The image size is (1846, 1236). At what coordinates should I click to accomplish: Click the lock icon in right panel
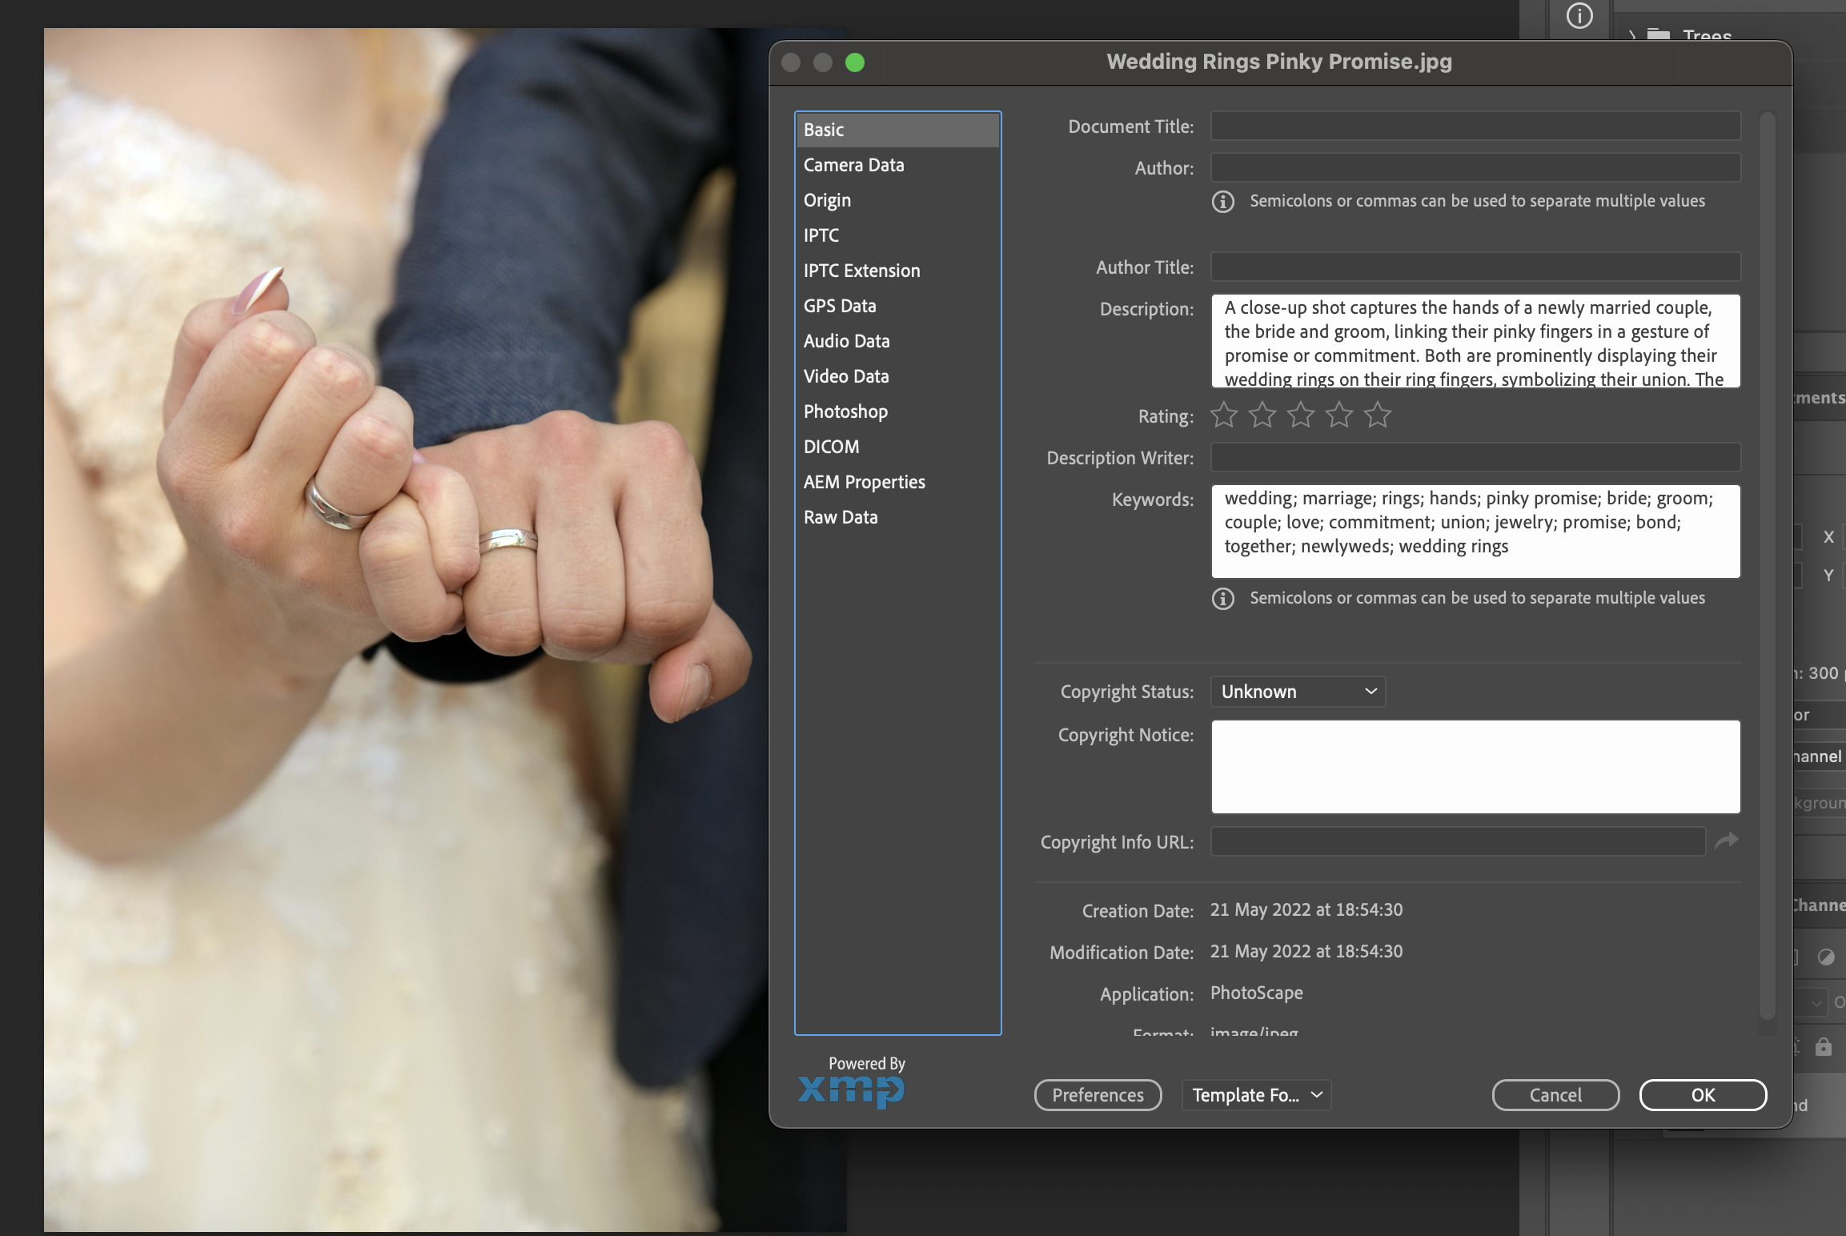1823,1047
